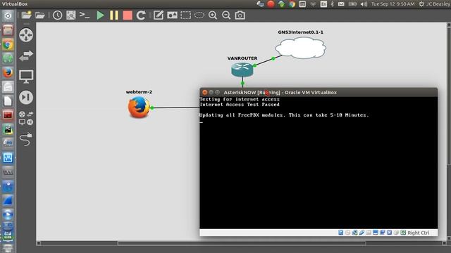The width and height of the screenshot is (451, 253).
Task: Stop all devices with red square button
Action: point(128,15)
